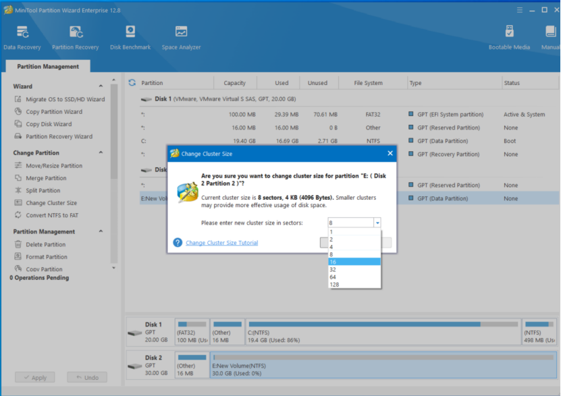This screenshot has height=396, width=561.
Task: Switch to Partition Management tab
Action: tap(48, 67)
